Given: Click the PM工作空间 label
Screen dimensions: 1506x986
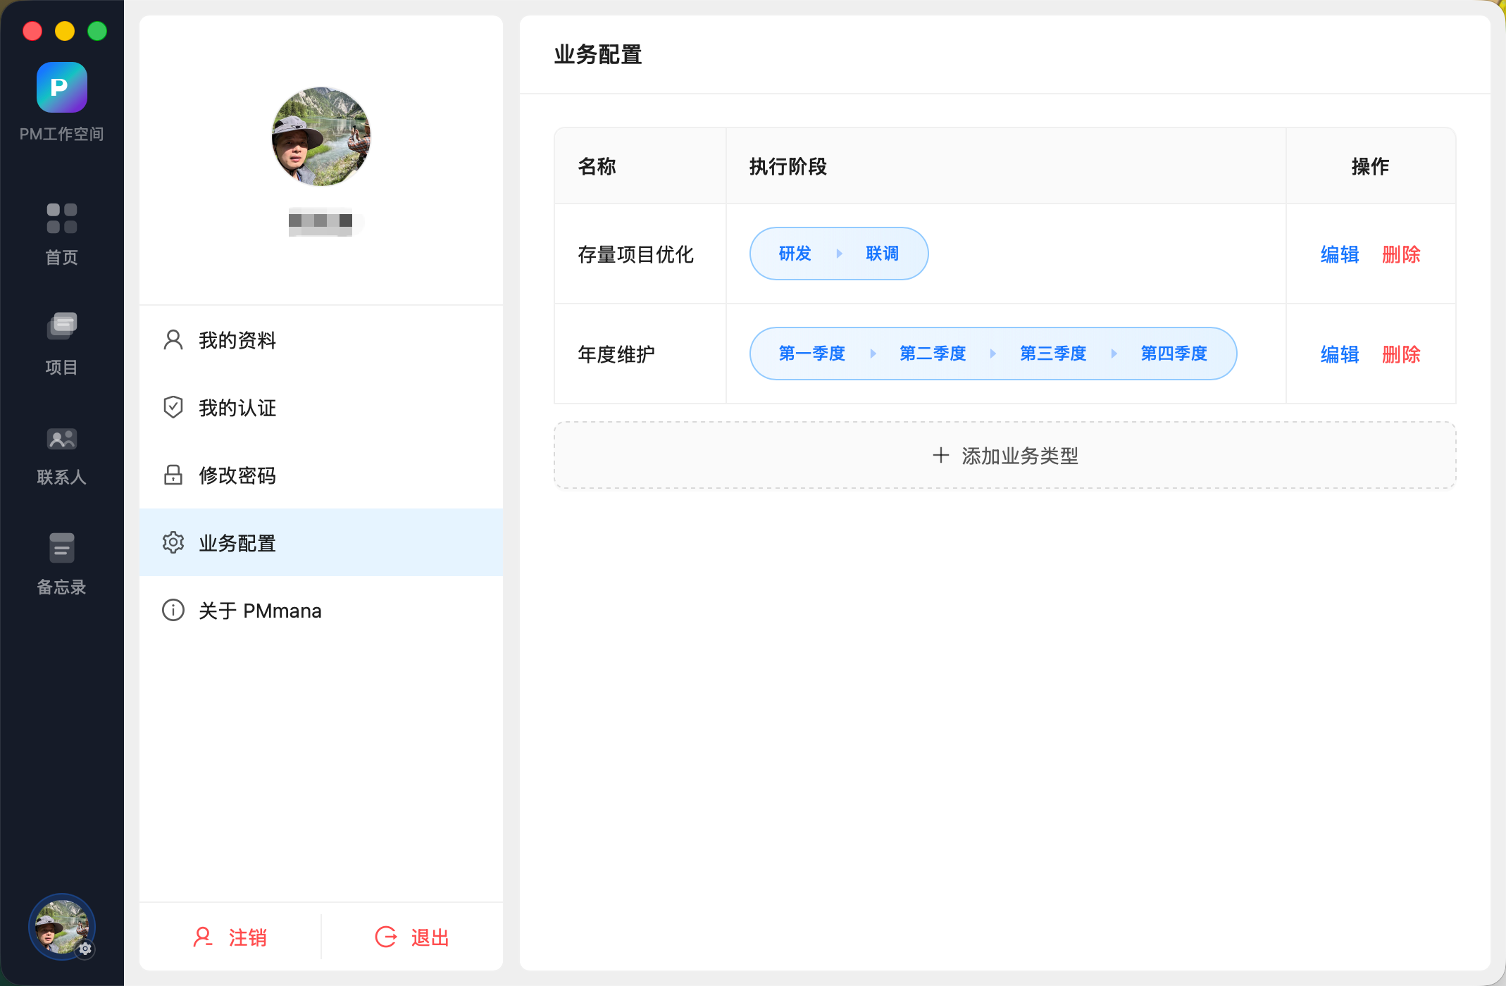Looking at the screenshot, I should pos(62,134).
